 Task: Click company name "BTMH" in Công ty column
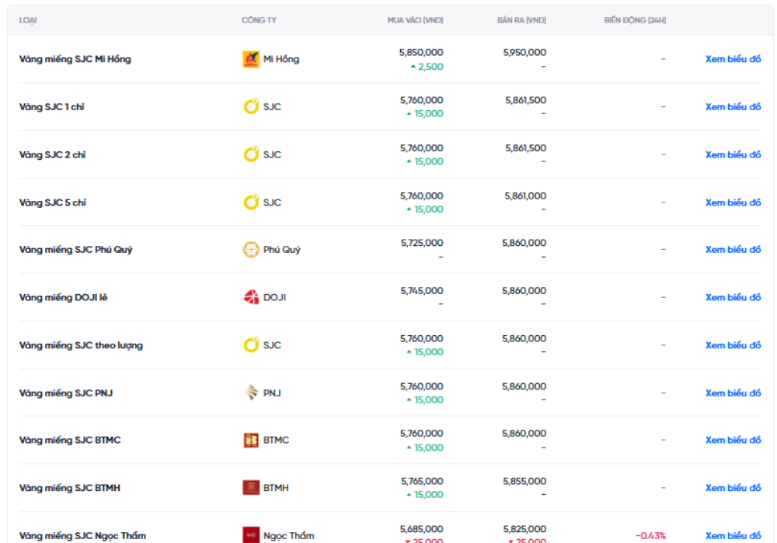pyautogui.click(x=276, y=488)
